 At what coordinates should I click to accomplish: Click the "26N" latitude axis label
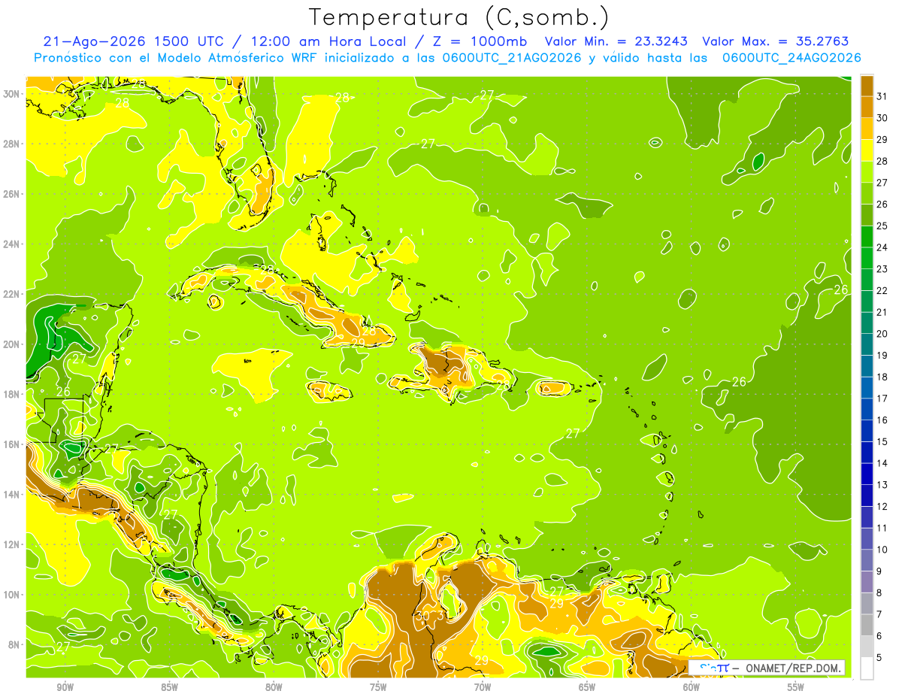pos(12,193)
